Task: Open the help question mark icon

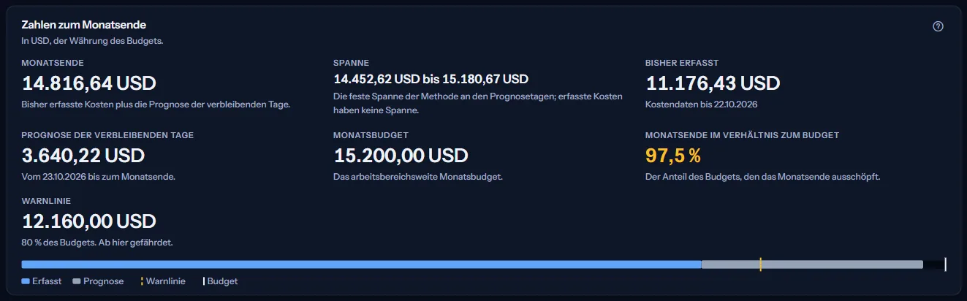Action: tap(938, 26)
